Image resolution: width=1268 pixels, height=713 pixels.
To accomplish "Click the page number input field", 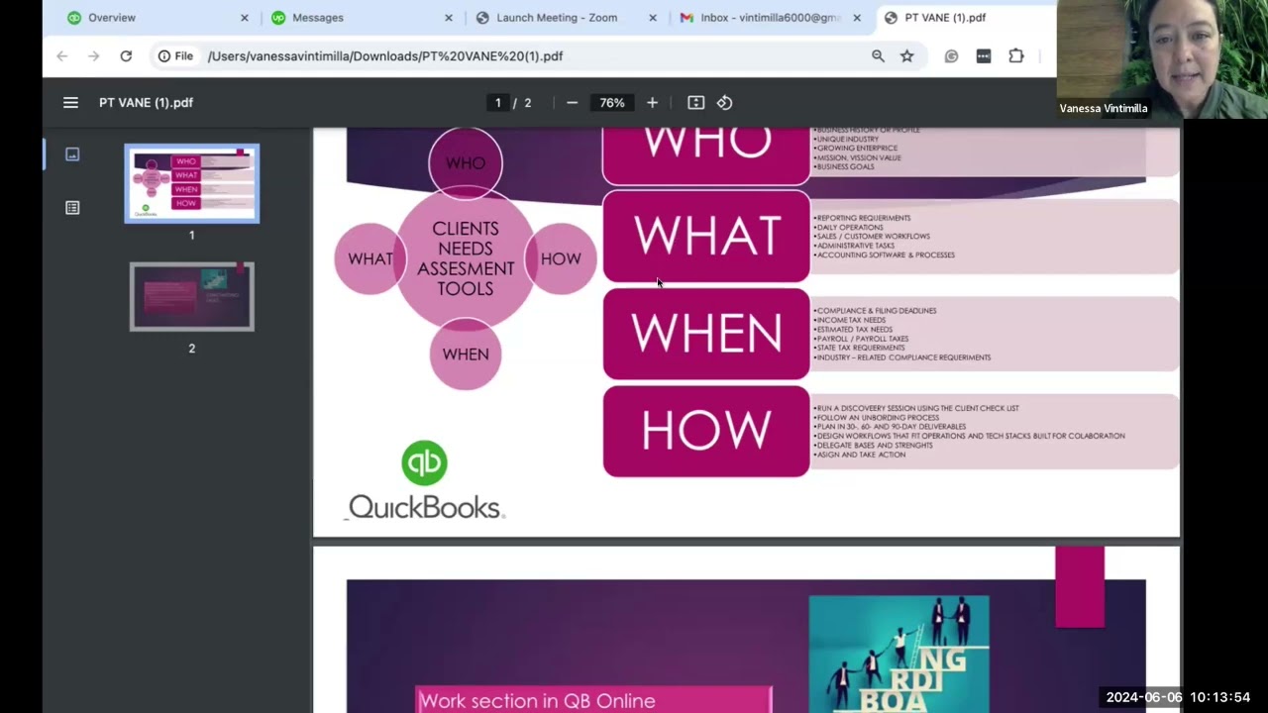I will [498, 103].
